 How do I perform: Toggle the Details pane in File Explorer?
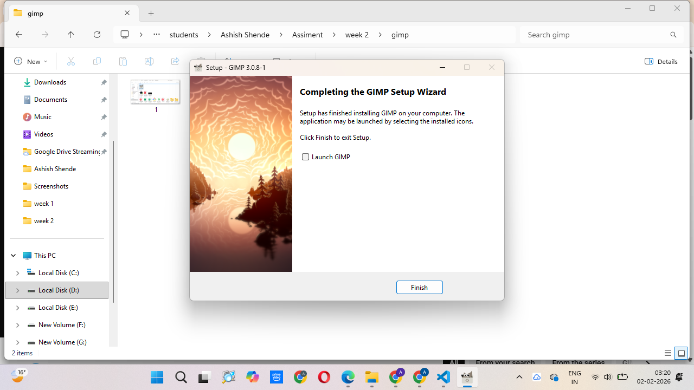click(661, 61)
